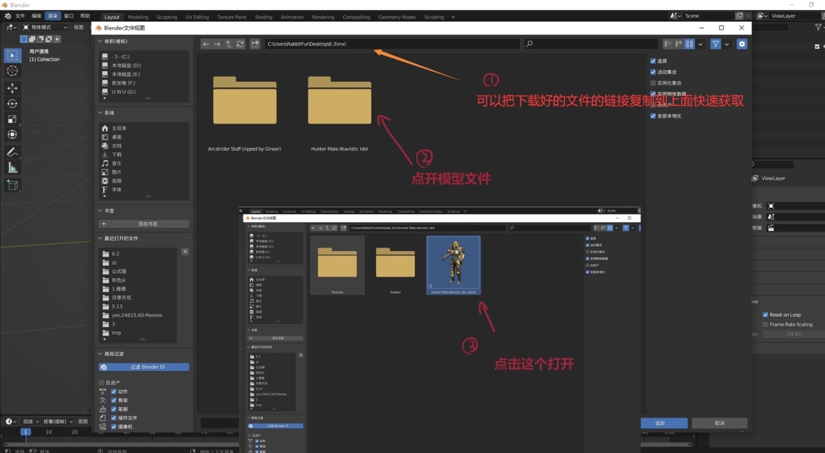The width and height of the screenshot is (825, 453).
Task: Enable the 实例化集合 checkbox
Action: click(653, 83)
